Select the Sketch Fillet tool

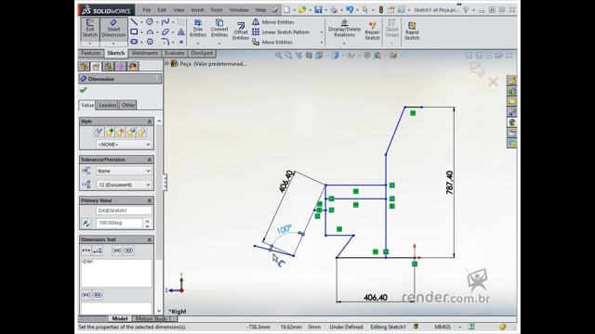(165, 42)
